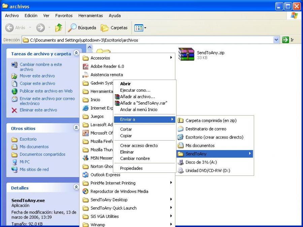
Task: Open Búsqueda search tool
Action: pos(82,28)
